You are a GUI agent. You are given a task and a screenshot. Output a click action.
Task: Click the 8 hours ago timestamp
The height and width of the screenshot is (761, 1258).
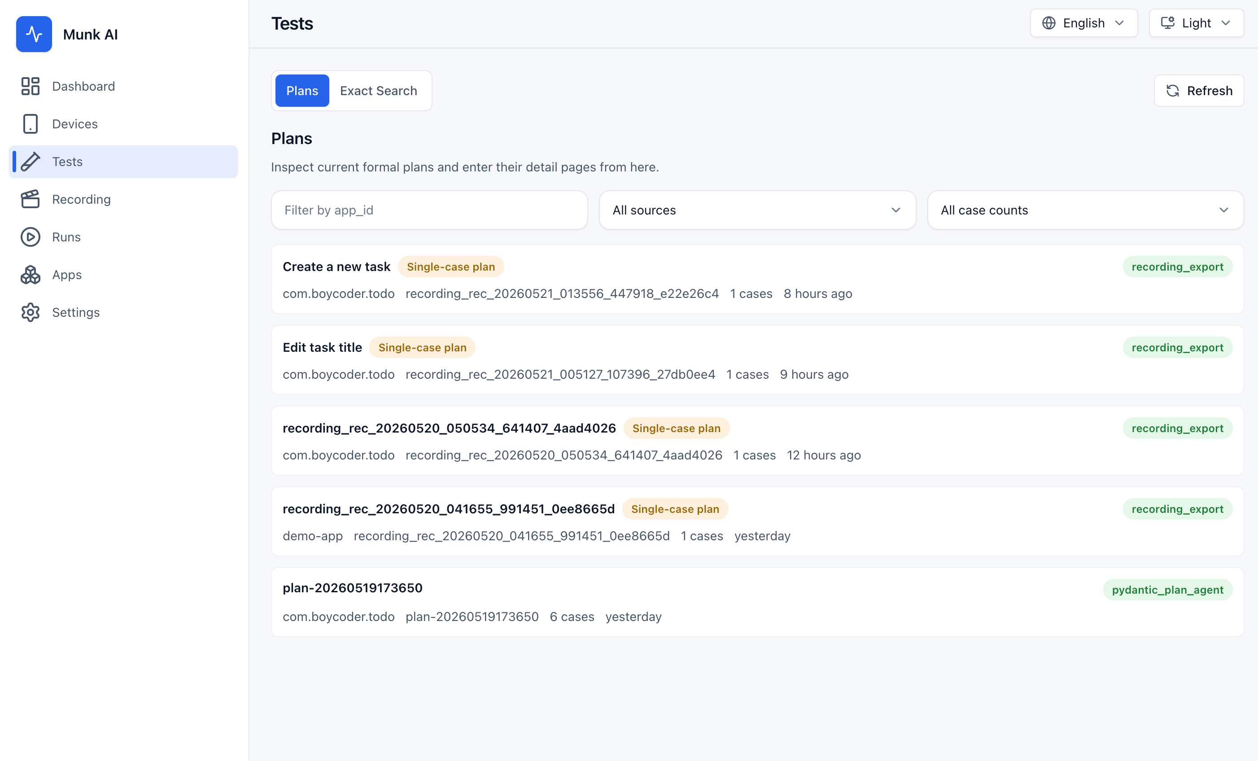[x=818, y=293]
